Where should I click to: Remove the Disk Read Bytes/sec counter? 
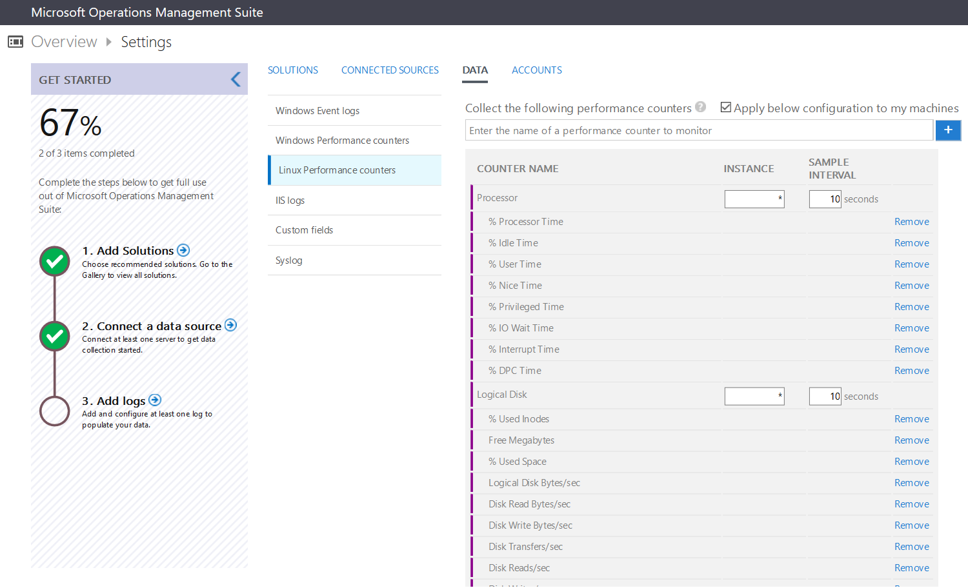pyautogui.click(x=912, y=504)
